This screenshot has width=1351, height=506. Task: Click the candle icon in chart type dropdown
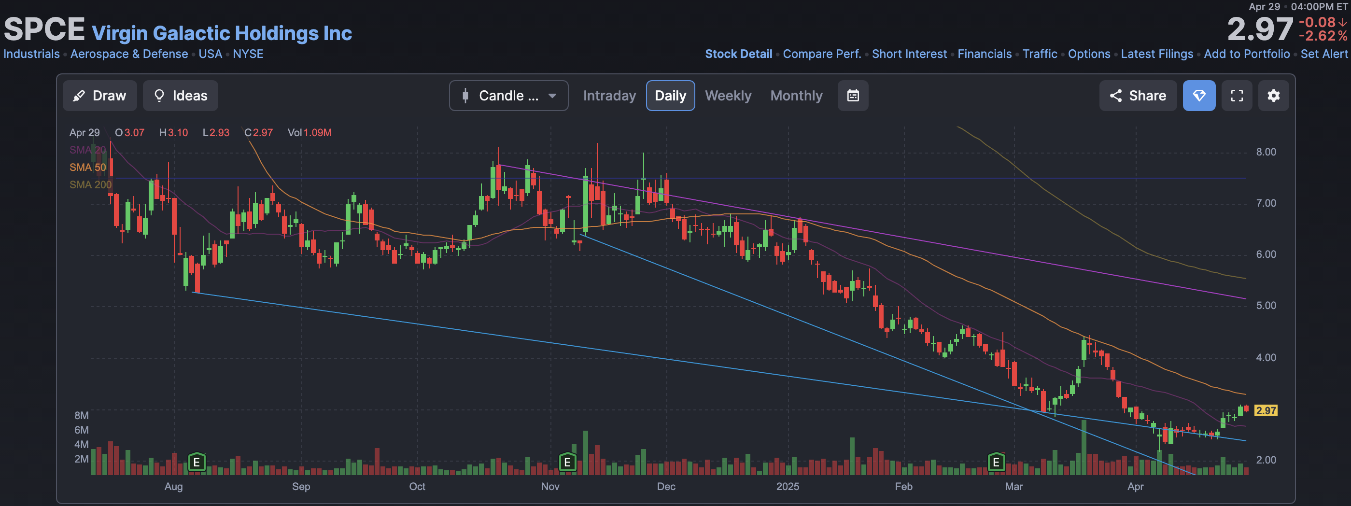[x=465, y=96]
